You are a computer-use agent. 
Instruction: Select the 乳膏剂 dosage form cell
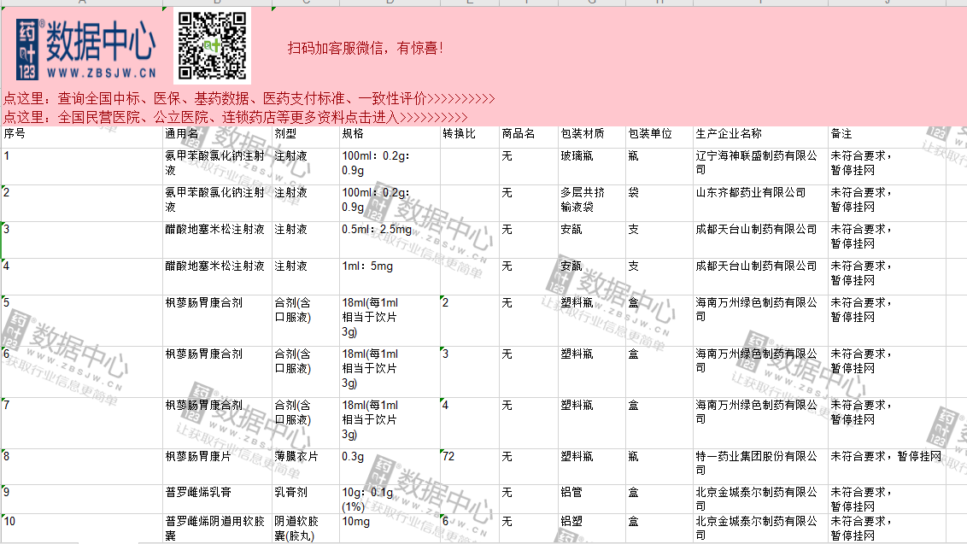click(x=306, y=500)
